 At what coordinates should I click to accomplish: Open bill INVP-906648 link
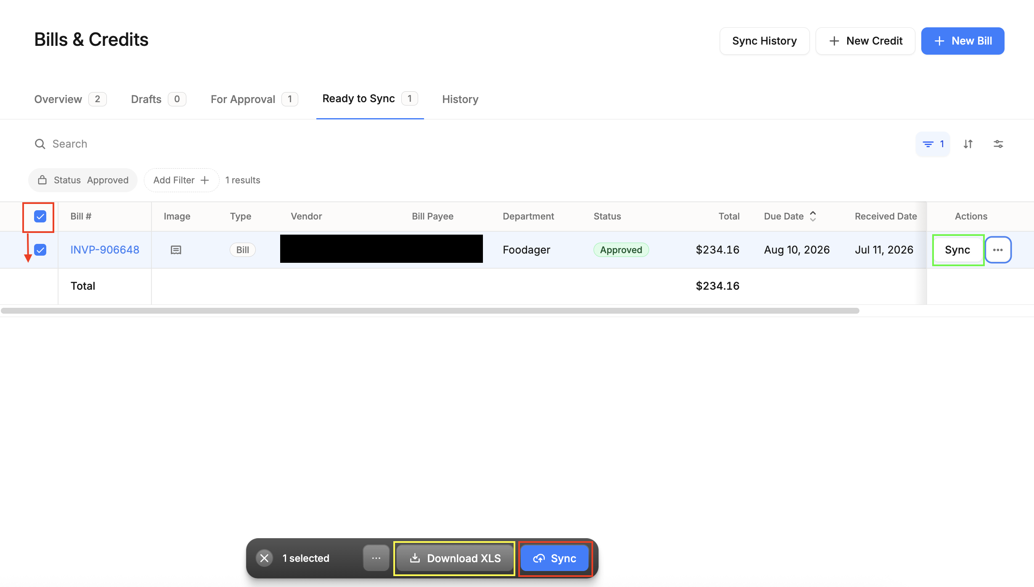[105, 250]
